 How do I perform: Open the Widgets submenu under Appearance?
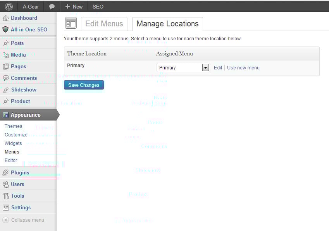point(13,143)
